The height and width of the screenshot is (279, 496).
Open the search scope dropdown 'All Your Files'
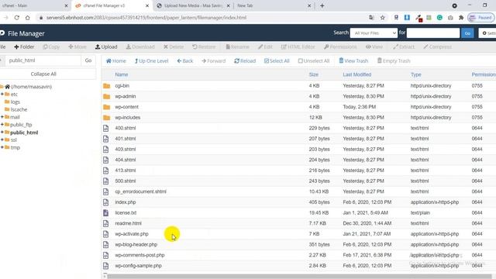[x=374, y=33]
